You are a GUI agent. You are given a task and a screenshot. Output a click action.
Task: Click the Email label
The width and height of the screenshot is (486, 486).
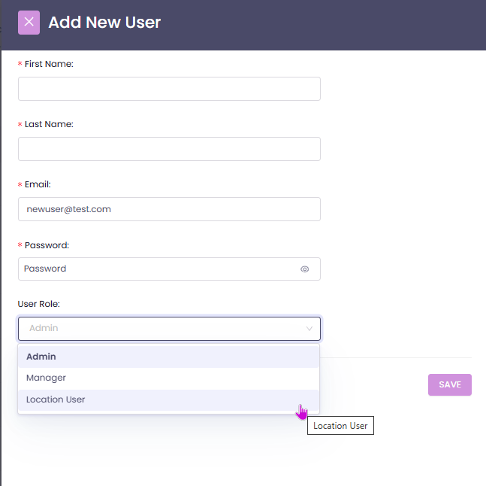point(38,184)
